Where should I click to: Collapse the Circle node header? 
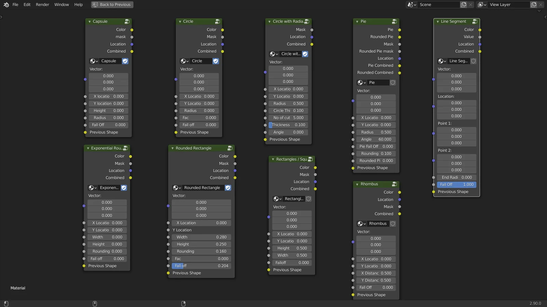pyautogui.click(x=179, y=21)
